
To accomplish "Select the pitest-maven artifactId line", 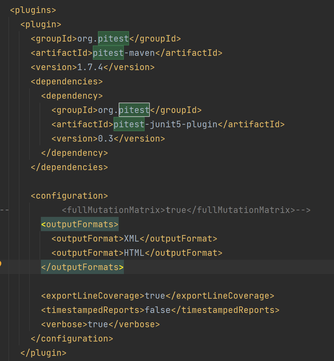I will point(126,53).
